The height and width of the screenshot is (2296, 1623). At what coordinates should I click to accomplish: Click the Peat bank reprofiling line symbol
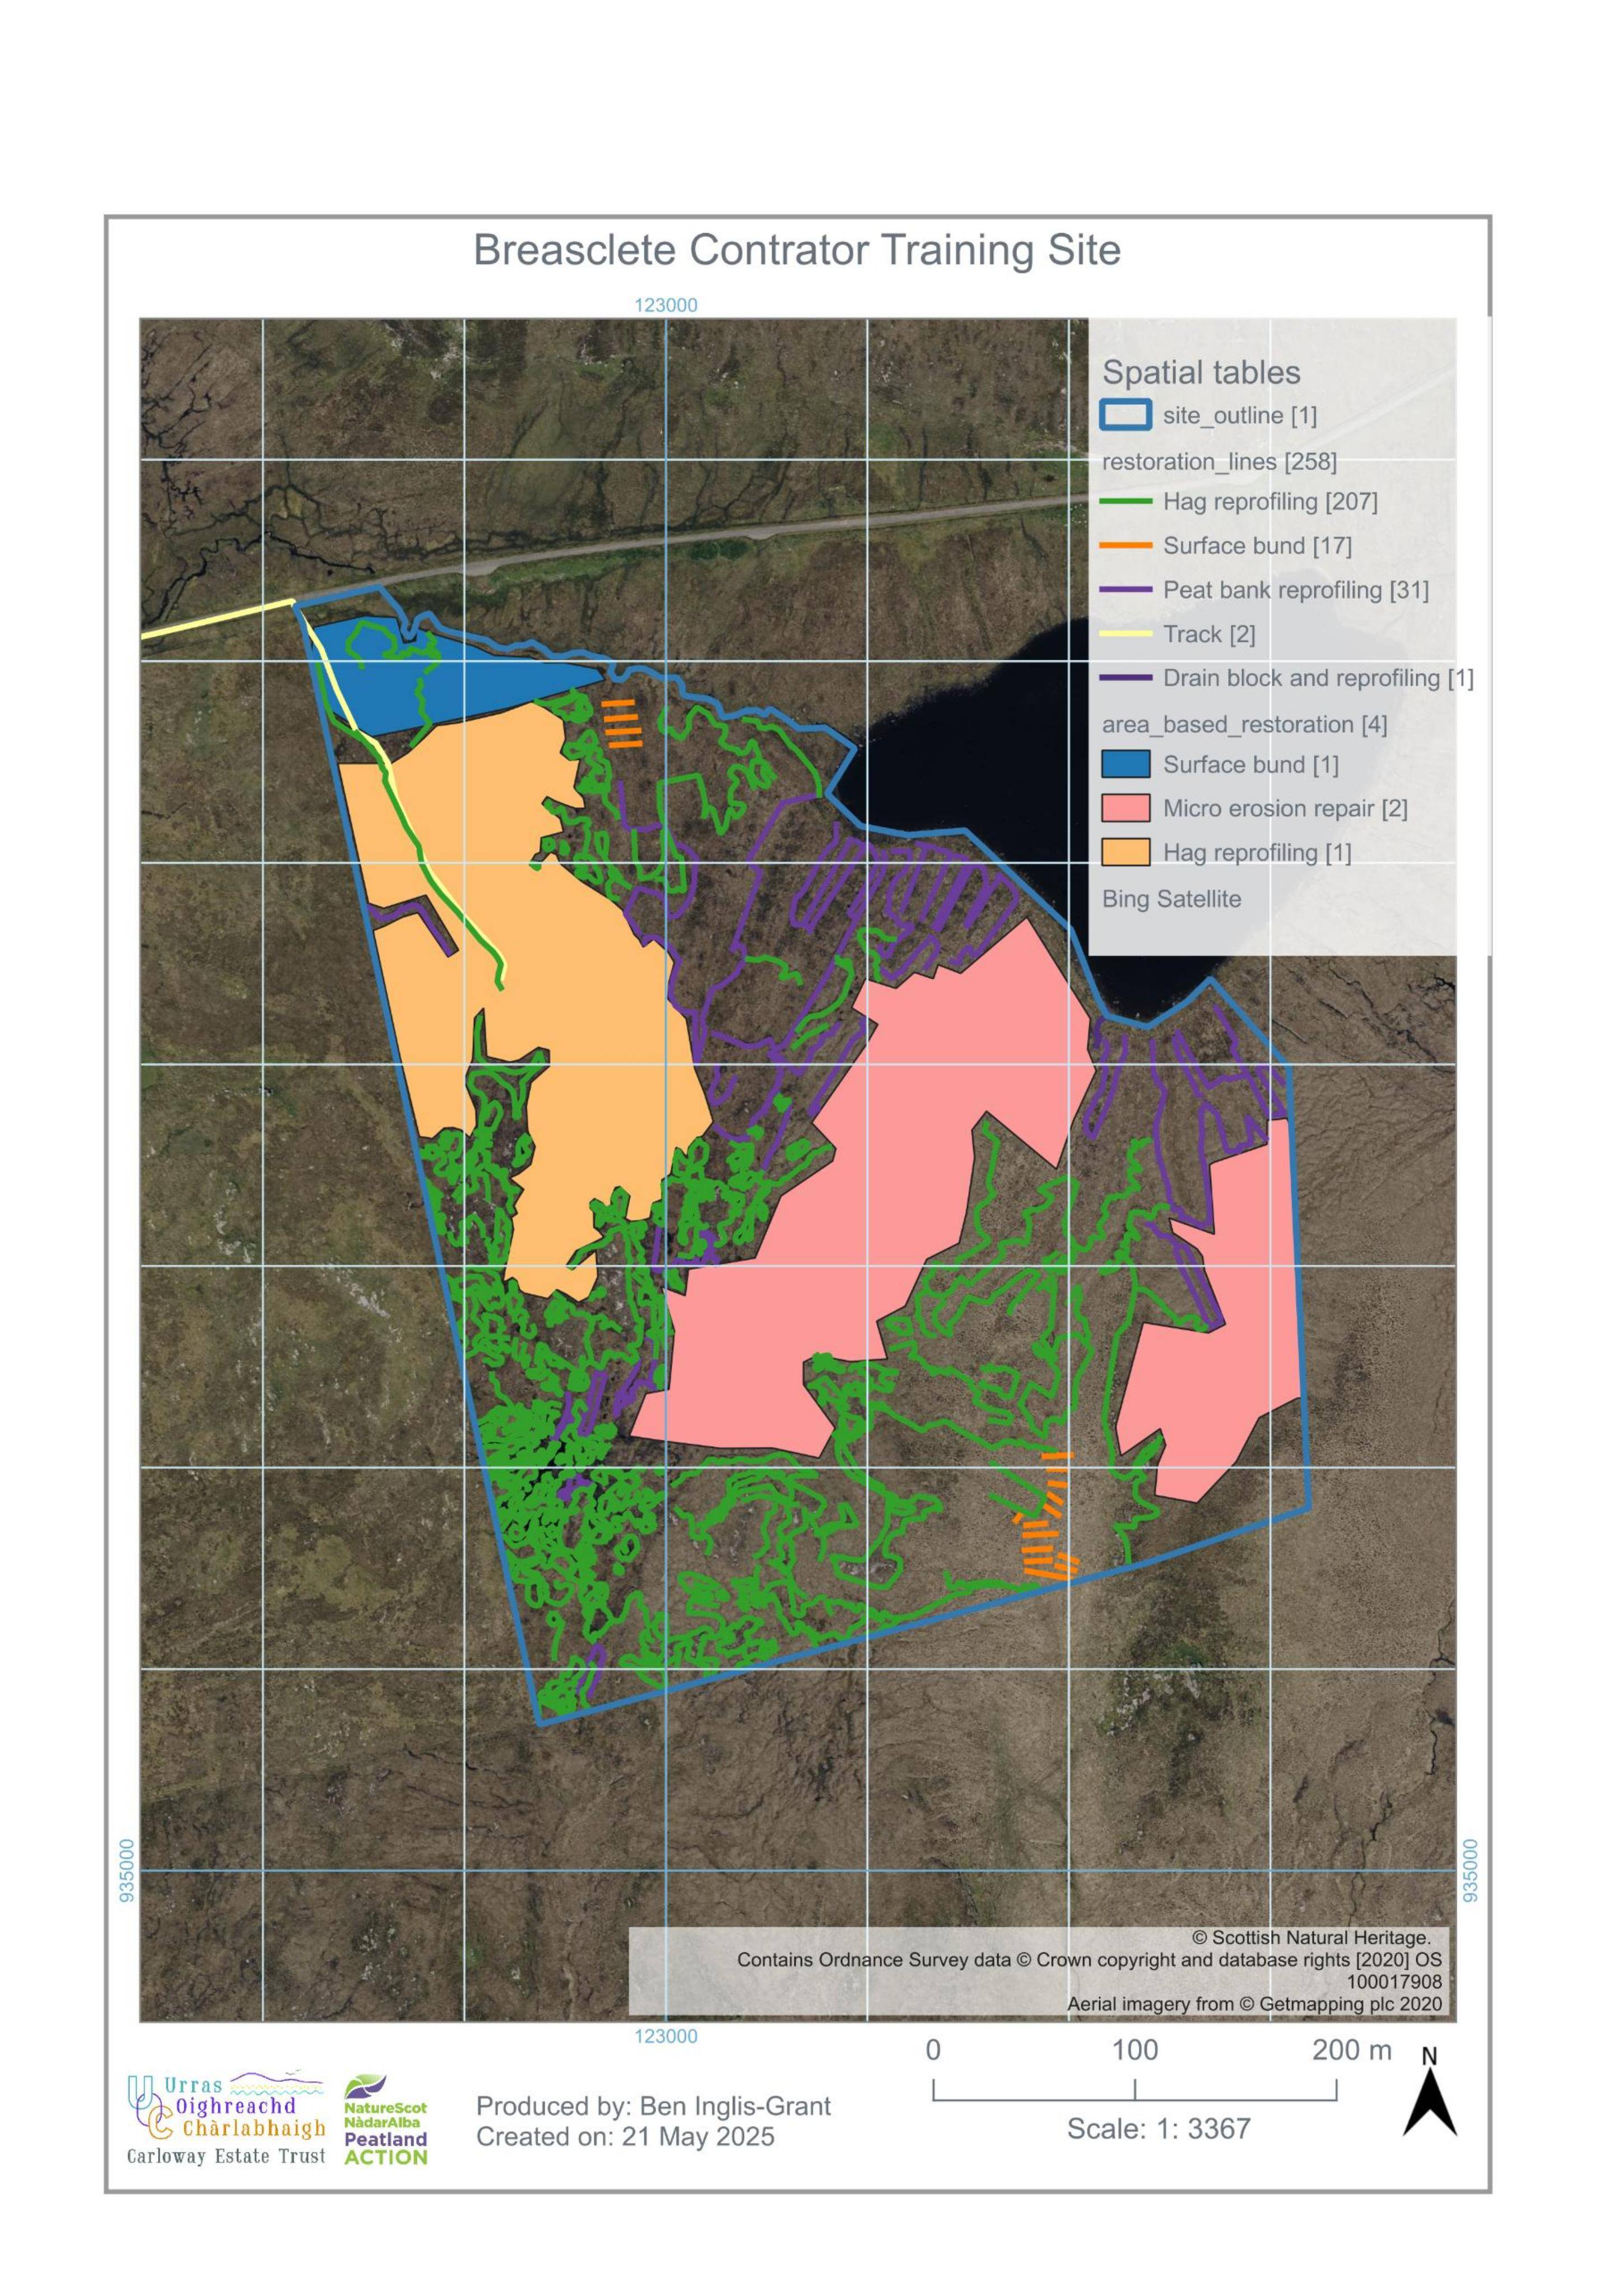coord(1126,590)
